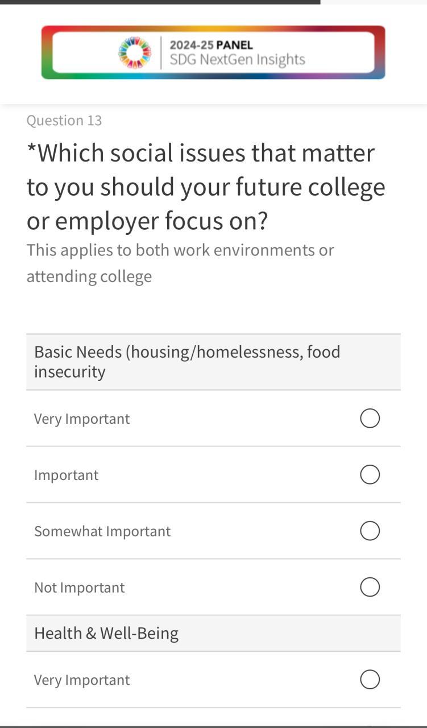This screenshot has width=427, height=728.
Task: Mark Basic Needs radio as Not Important
Action: click(x=370, y=587)
